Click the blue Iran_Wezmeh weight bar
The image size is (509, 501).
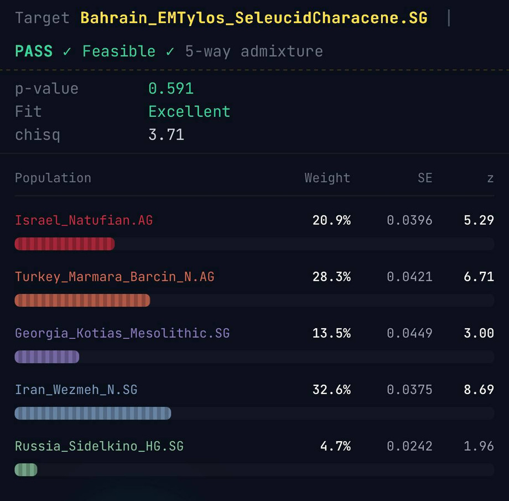pos(93,414)
